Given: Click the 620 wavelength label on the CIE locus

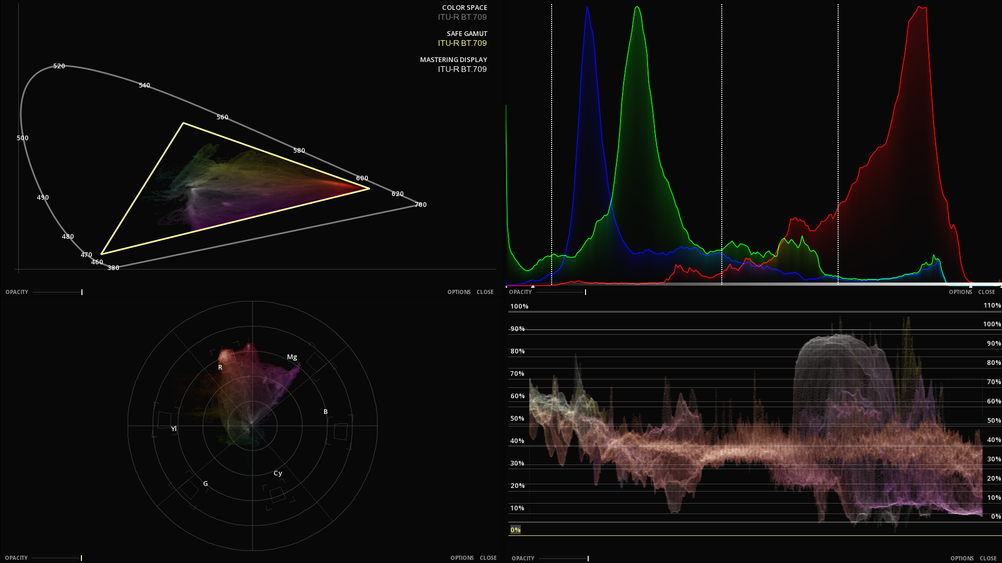Looking at the screenshot, I should click(398, 194).
